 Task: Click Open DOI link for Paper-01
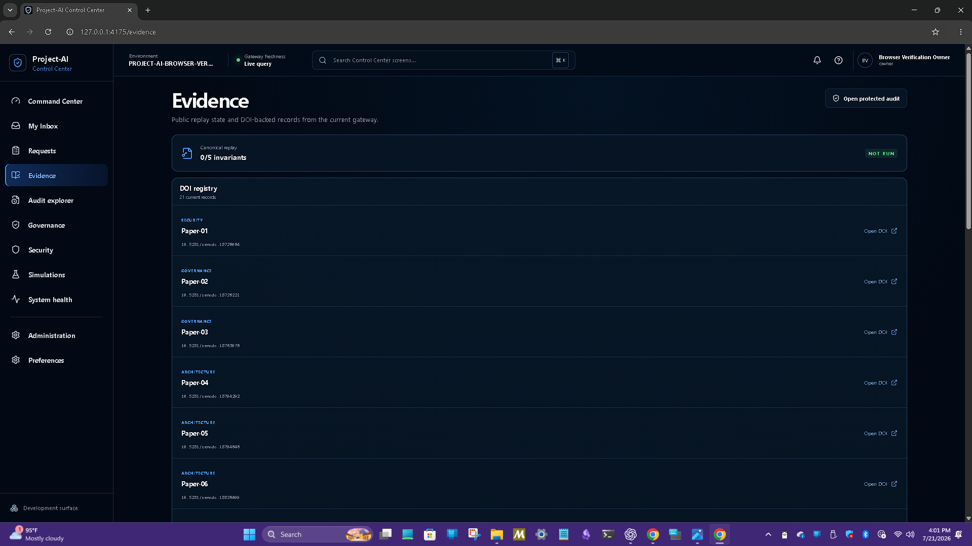tap(880, 231)
